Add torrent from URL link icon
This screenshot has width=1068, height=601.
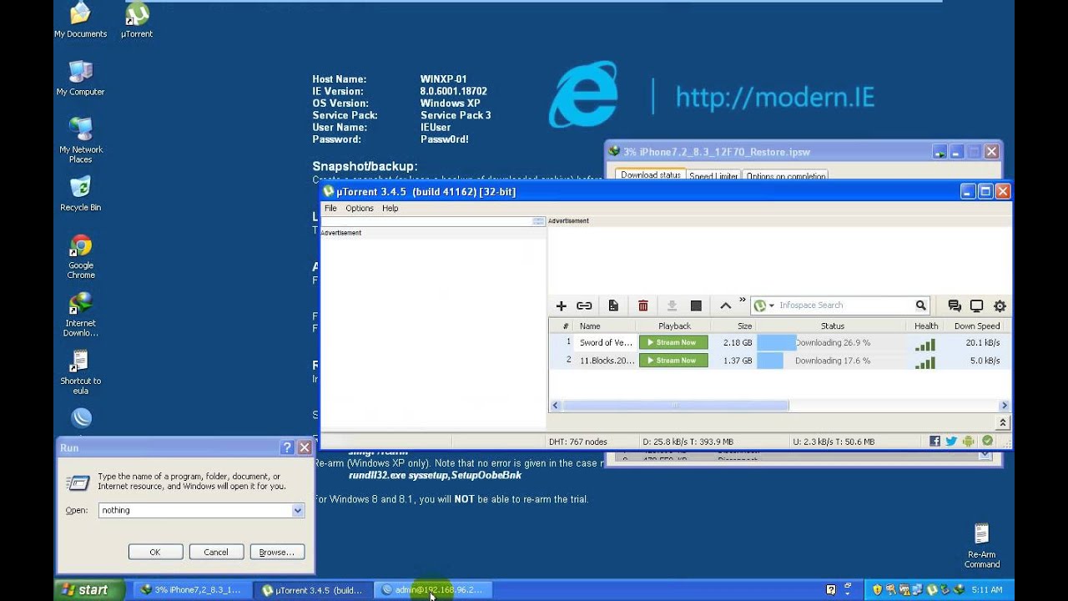584,306
